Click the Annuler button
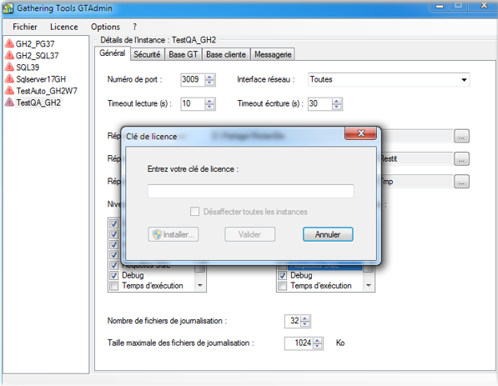The height and width of the screenshot is (386, 498). coord(328,234)
